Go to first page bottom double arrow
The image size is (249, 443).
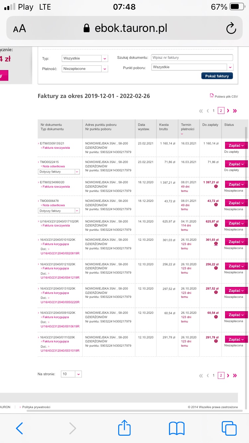click(x=201, y=376)
